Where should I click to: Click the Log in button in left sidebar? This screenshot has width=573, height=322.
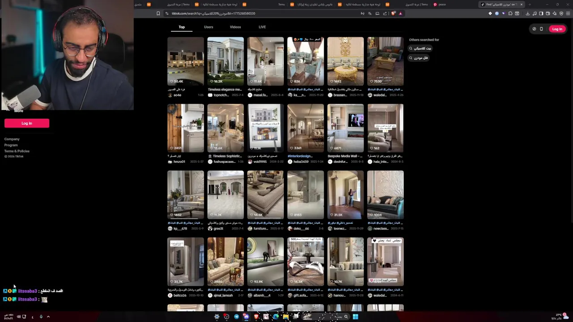(x=27, y=123)
